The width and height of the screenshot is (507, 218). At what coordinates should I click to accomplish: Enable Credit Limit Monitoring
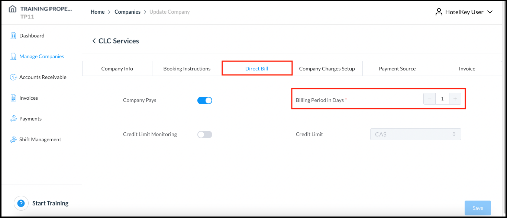204,134
